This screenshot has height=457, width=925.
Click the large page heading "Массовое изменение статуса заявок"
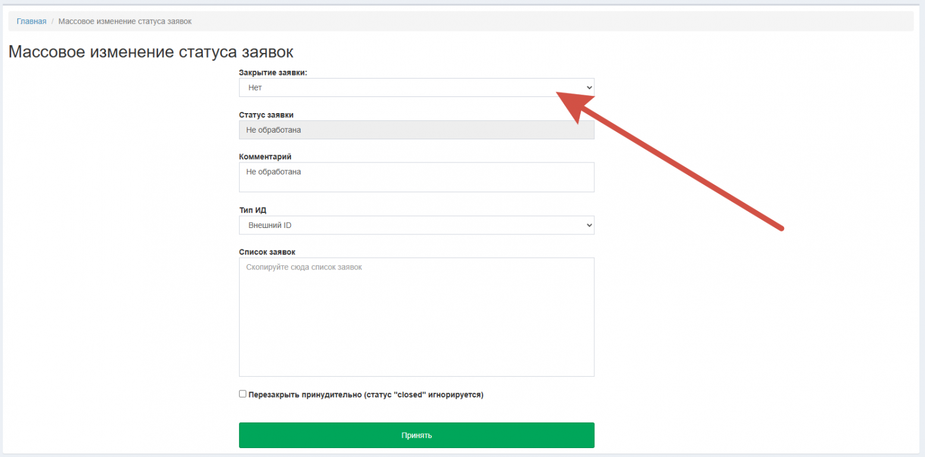pyautogui.click(x=151, y=52)
